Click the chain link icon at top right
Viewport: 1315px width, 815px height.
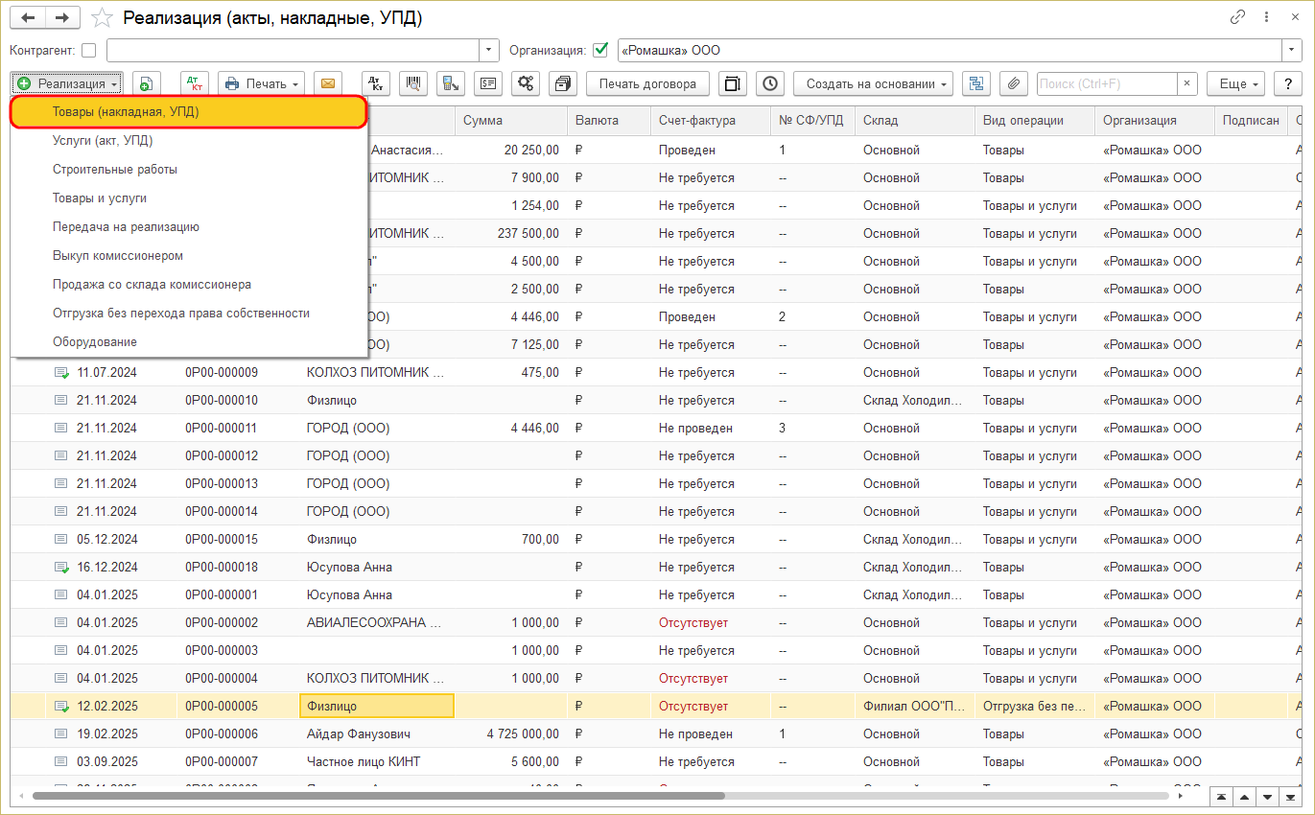pos(1237,18)
